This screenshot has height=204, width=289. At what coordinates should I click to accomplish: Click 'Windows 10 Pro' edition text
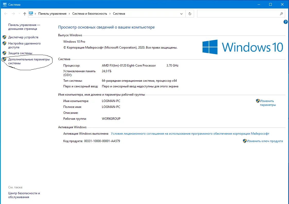pyautogui.click(x=74, y=42)
